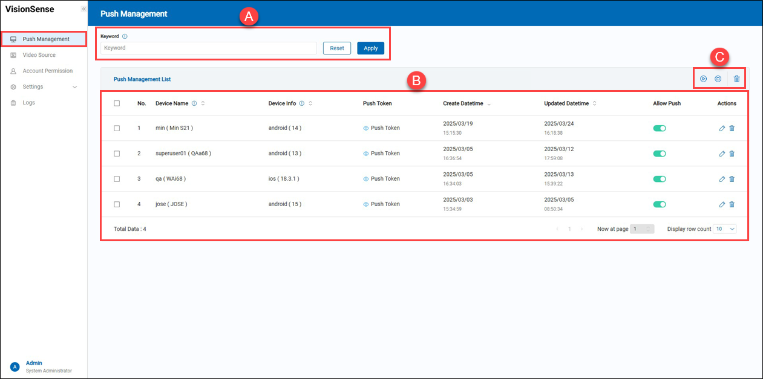Viewport: 763px width, 379px height.
Task: Check the checkbox for row 1 min (Min S21)
Action: [x=117, y=128]
